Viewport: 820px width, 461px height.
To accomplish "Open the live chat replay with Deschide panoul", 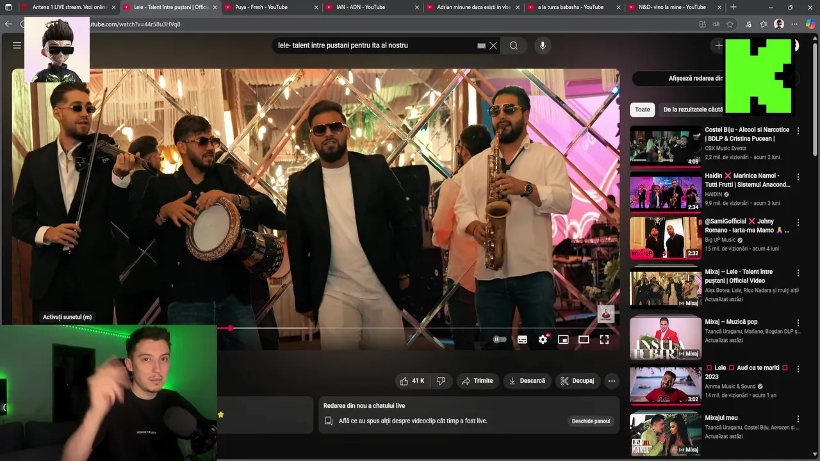I will coord(591,421).
